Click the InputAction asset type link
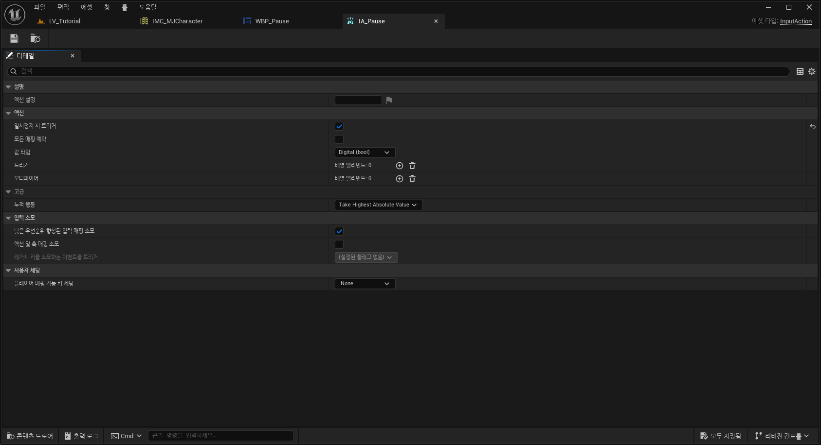Viewport: 821px width, 445px height. point(796,21)
